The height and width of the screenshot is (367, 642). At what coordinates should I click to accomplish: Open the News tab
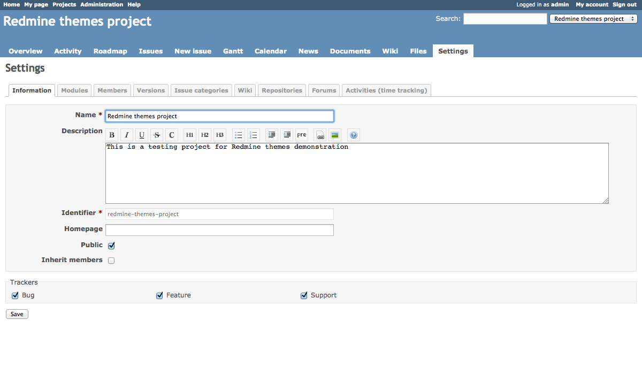point(308,51)
